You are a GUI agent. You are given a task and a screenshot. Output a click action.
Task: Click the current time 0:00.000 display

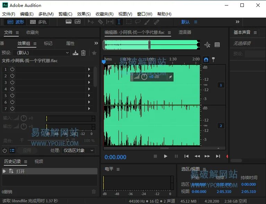click(x=115, y=157)
